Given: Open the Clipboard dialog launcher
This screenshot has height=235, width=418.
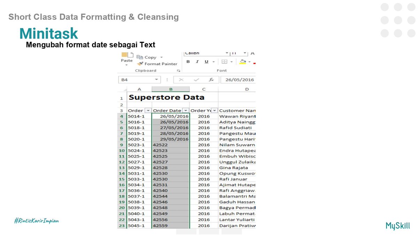Looking at the screenshot, I should 179,70.
